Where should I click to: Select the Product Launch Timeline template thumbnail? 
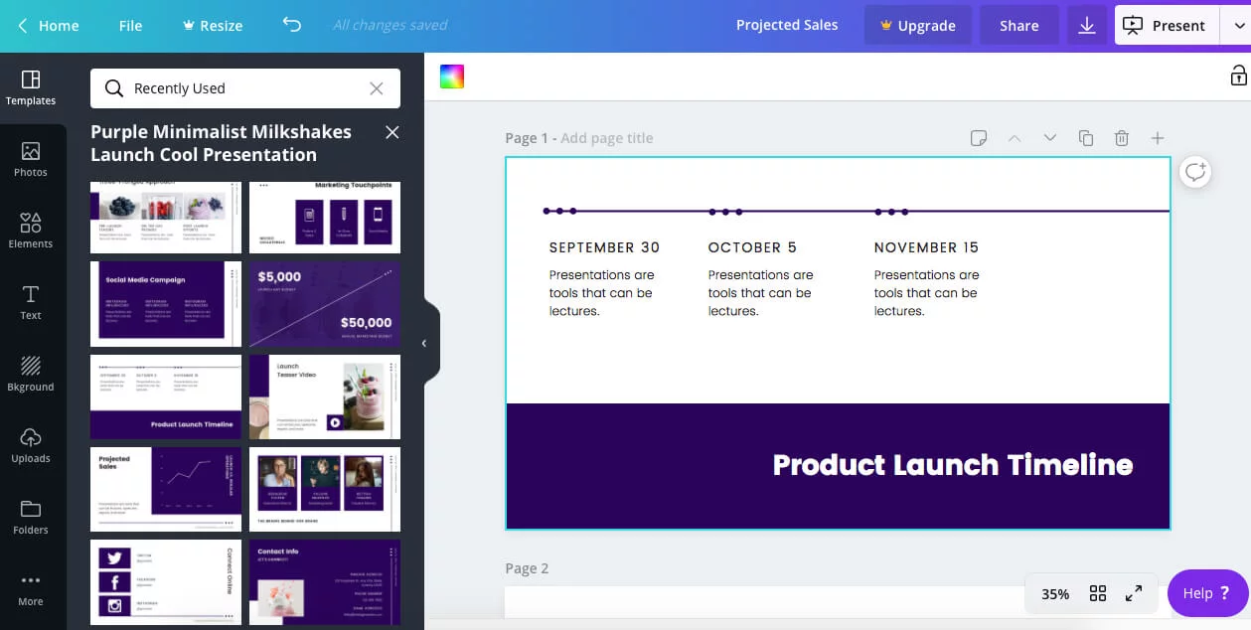[165, 396]
